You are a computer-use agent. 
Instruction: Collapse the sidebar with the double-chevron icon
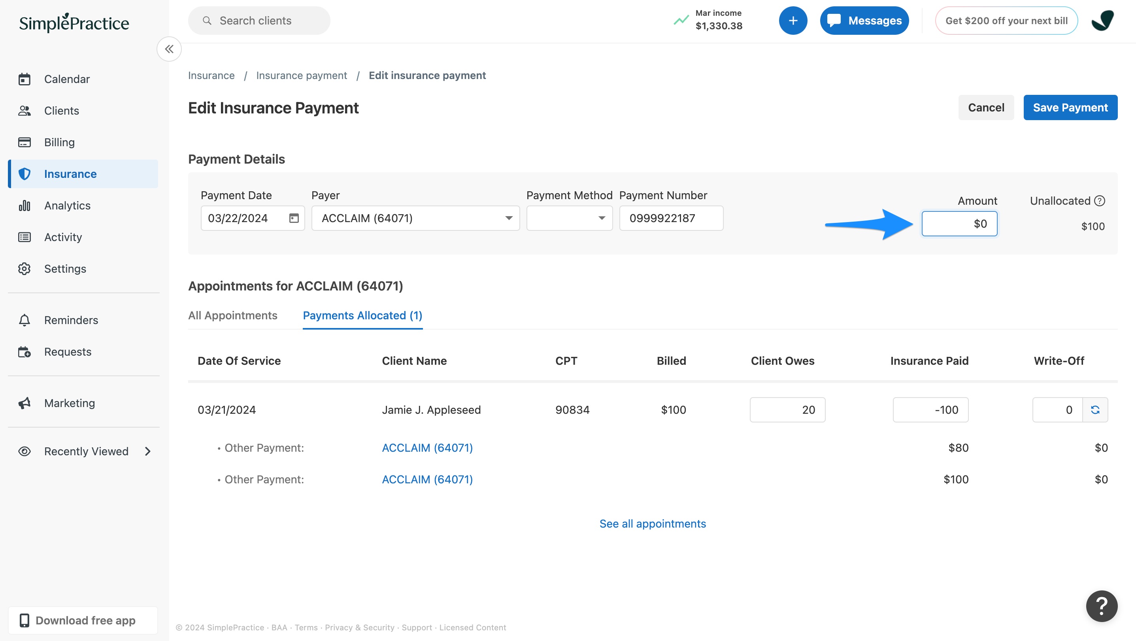[x=169, y=49]
